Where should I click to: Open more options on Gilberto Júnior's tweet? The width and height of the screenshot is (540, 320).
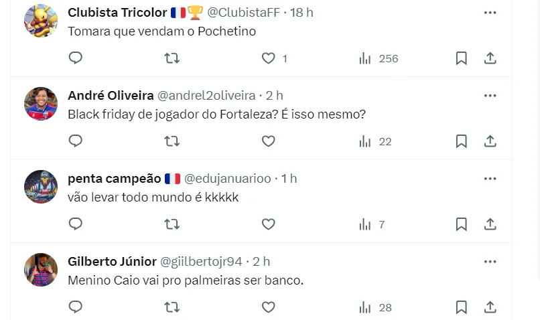click(x=490, y=261)
